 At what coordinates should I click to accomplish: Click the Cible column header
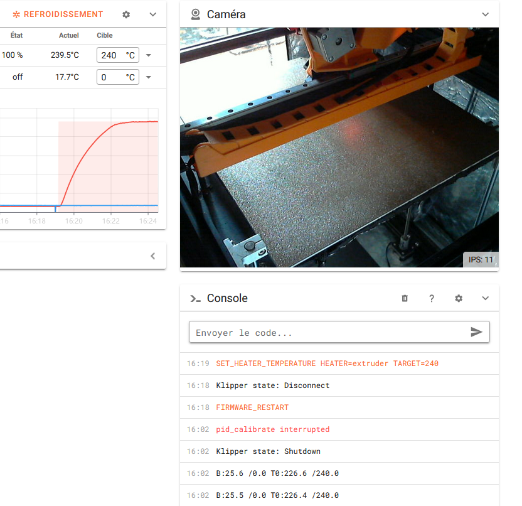coord(105,35)
